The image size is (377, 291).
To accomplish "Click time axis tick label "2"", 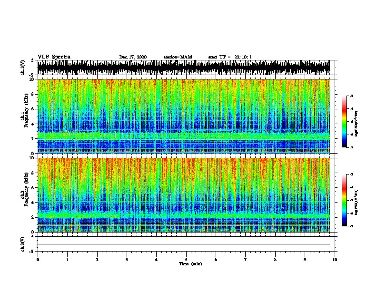I will 97,260.
